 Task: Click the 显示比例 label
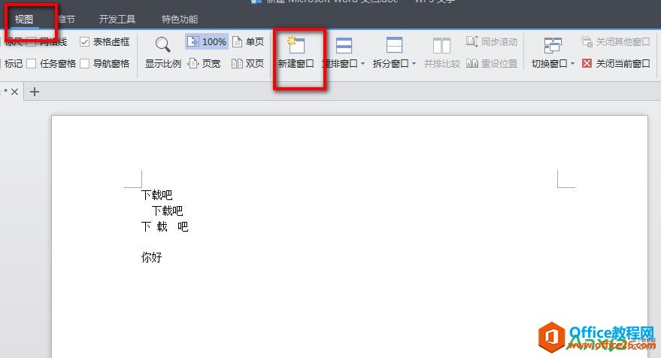163,64
